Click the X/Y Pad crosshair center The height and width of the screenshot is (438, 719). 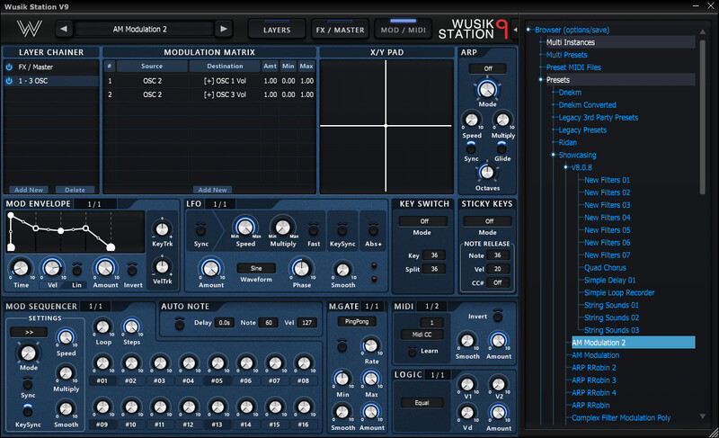[x=386, y=126]
